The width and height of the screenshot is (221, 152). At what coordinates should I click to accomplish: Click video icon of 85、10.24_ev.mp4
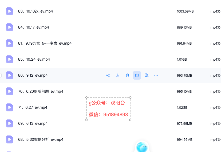tap(10, 59)
